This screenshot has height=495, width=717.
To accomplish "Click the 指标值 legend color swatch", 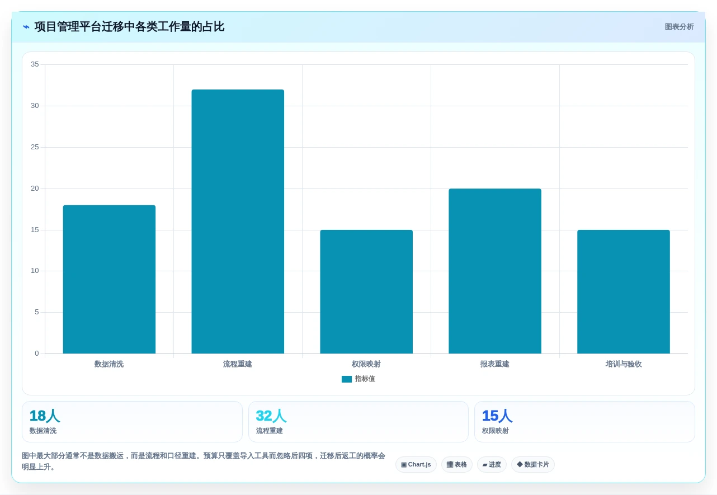I will (347, 379).
